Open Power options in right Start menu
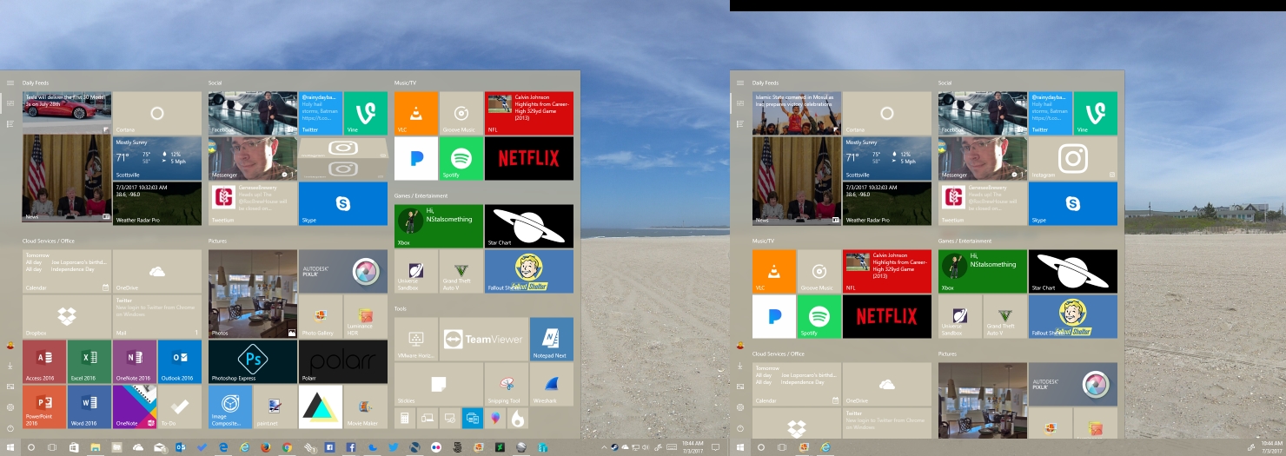This screenshot has width=1286, height=456. (x=740, y=428)
